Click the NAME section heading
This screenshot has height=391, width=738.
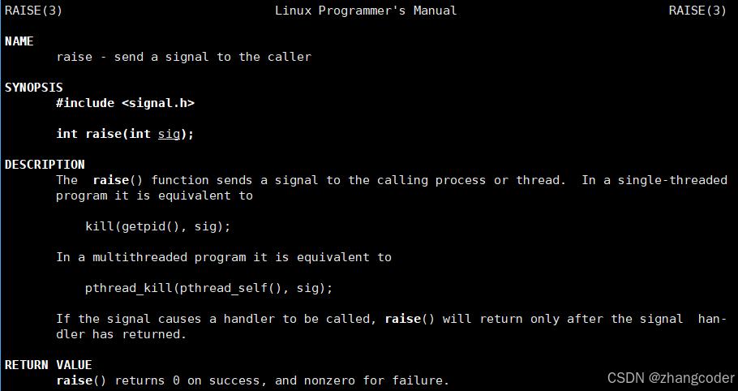[19, 41]
